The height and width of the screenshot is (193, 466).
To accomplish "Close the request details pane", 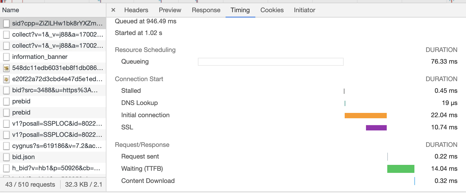I will pos(113,10).
